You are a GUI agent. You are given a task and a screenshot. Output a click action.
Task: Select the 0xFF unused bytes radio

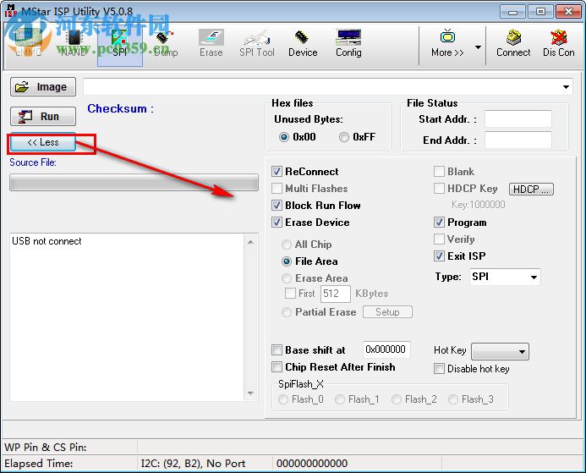pos(344,137)
